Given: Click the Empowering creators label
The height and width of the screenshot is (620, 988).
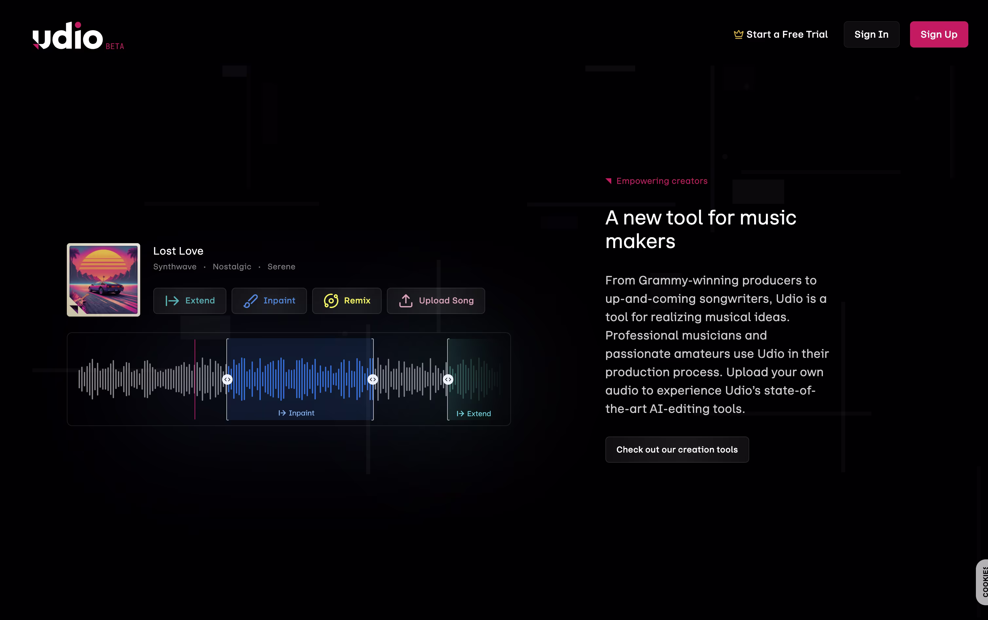Looking at the screenshot, I should (x=662, y=181).
